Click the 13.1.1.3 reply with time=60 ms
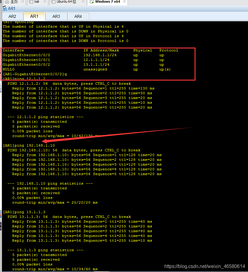The width and height of the screenshot is (248, 272). [x=82, y=221]
